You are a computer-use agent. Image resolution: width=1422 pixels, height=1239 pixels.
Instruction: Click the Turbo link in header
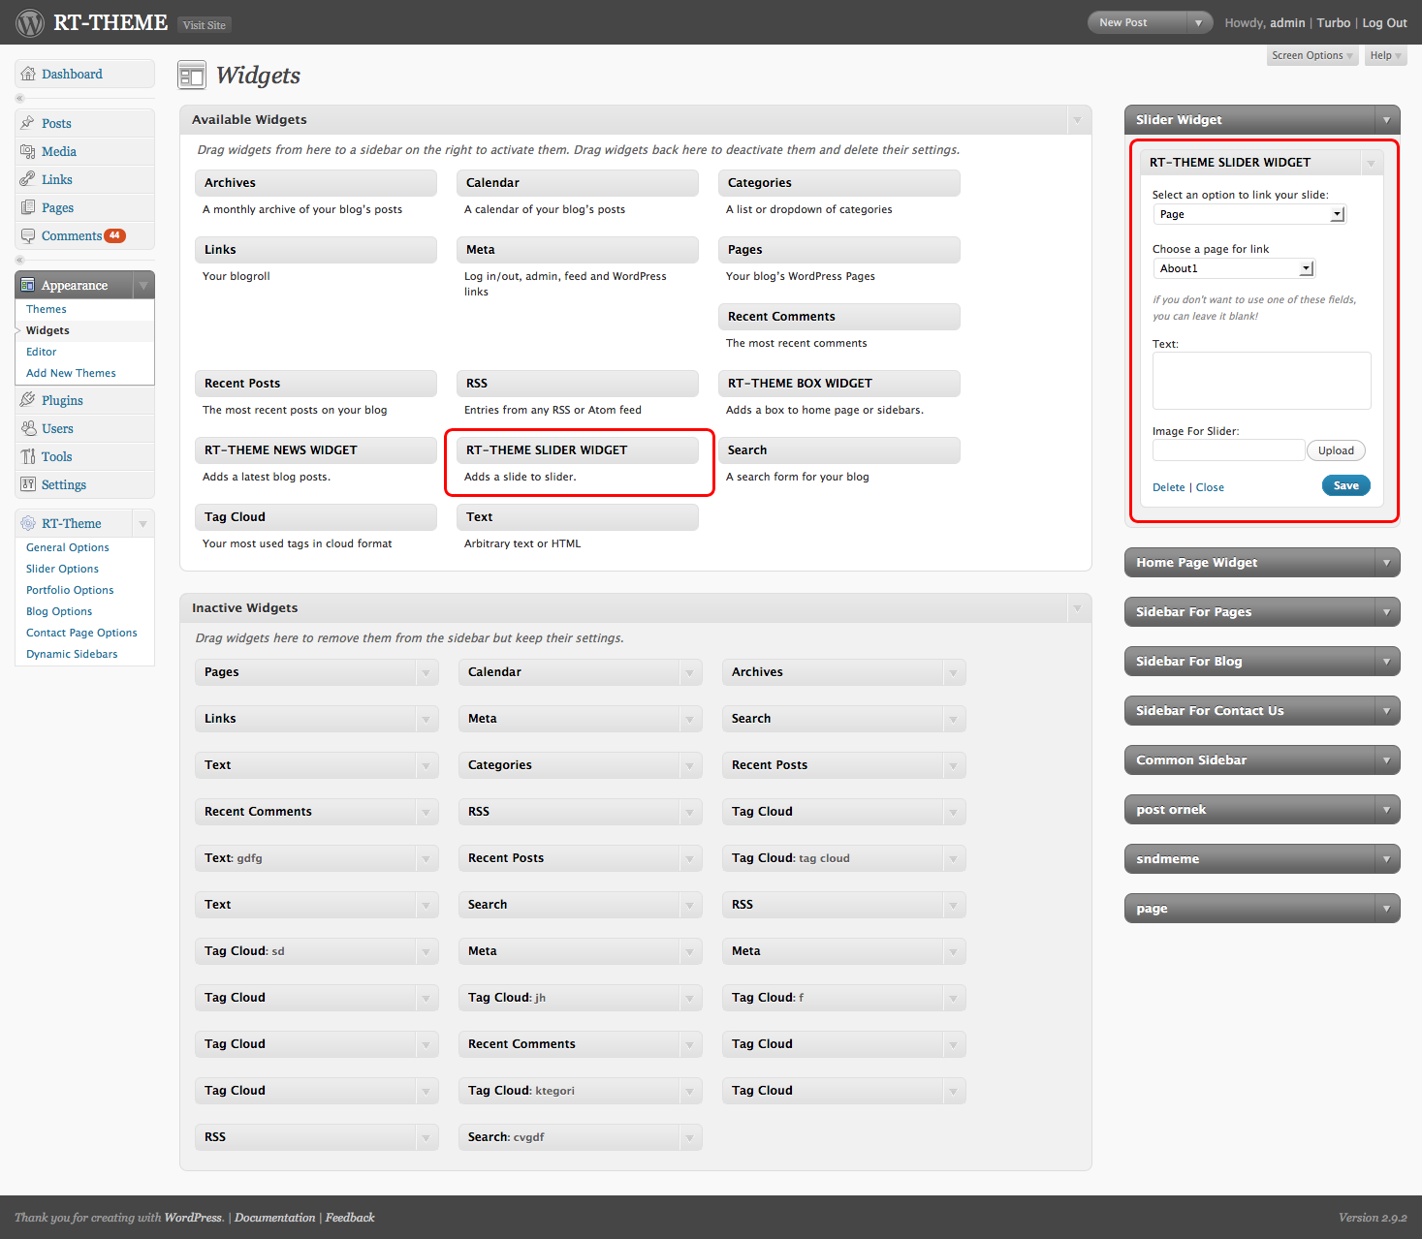pyautogui.click(x=1334, y=22)
